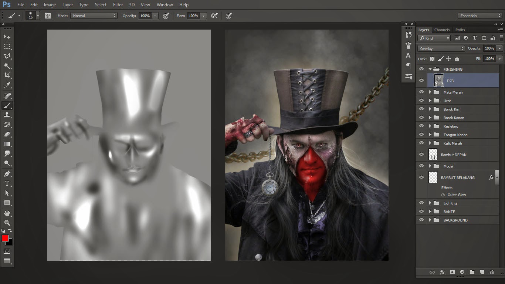Select the Zoom tool

(7, 223)
